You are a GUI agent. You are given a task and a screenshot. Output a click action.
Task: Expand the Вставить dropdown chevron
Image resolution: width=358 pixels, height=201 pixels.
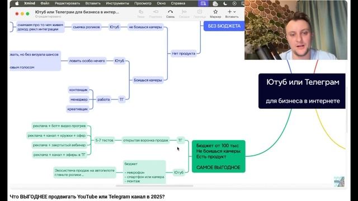coord(234,12)
